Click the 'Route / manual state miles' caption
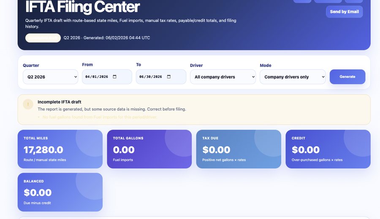The image size is (380, 219). (x=45, y=160)
